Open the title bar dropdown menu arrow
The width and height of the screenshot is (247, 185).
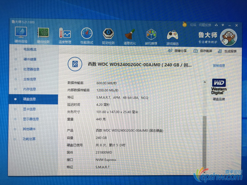(223, 25)
